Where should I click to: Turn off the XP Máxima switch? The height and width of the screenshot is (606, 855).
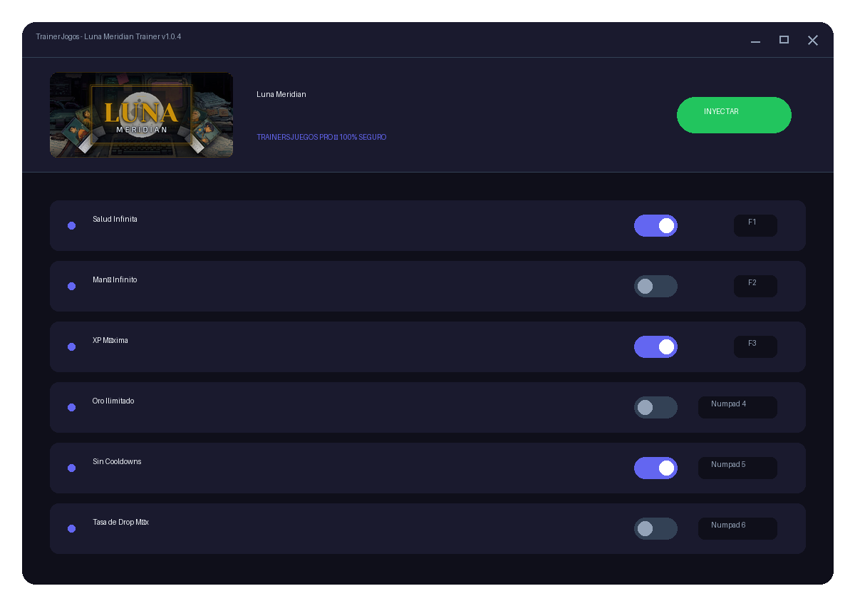coord(655,346)
